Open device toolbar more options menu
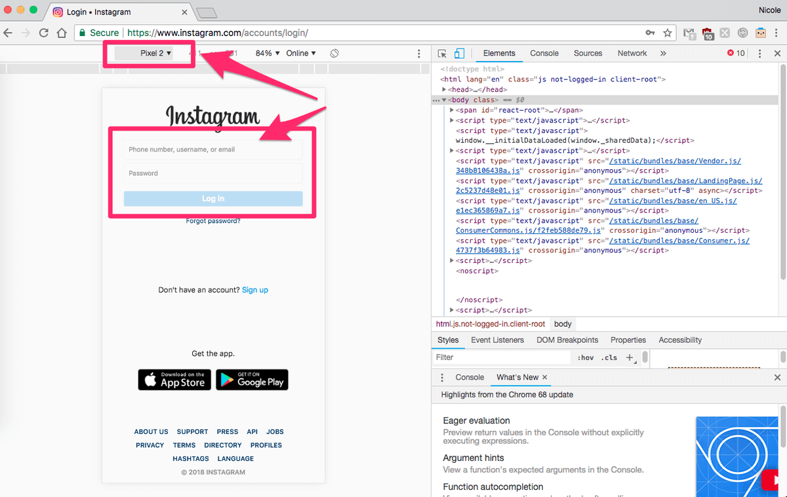This screenshot has height=497, width=787. [x=419, y=53]
